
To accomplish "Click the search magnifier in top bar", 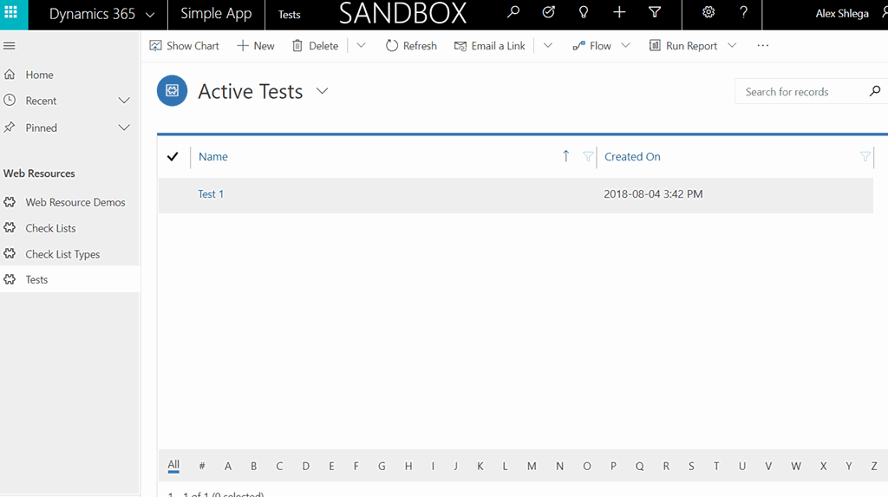I will click(x=513, y=13).
